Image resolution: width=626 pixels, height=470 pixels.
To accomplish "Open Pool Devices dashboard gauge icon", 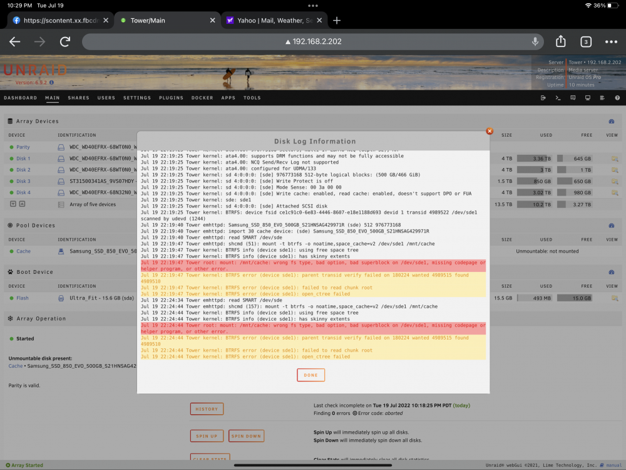I will (x=611, y=226).
